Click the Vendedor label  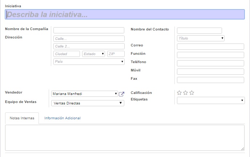coord(14,92)
